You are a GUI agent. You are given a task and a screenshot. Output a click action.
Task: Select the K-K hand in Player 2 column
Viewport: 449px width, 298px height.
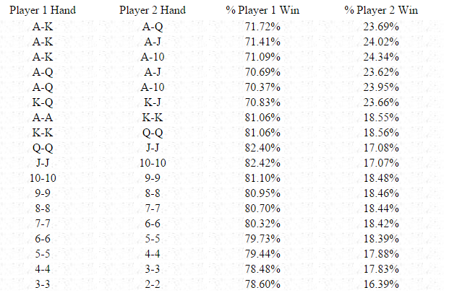[x=153, y=117]
